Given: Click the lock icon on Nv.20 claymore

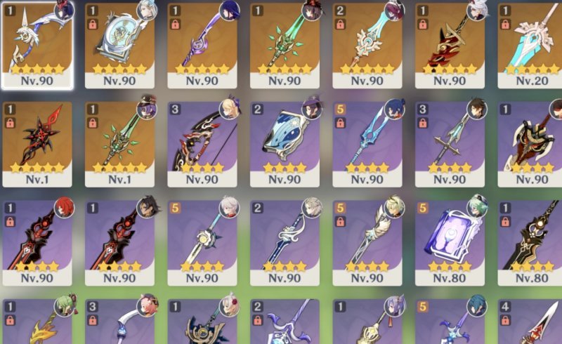Looking at the screenshot, I should pyautogui.click(x=505, y=25).
